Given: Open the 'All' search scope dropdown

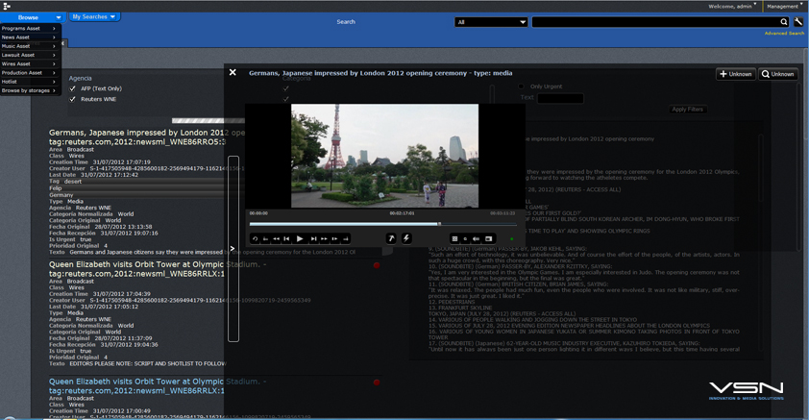Looking at the screenshot, I should click(492, 21).
